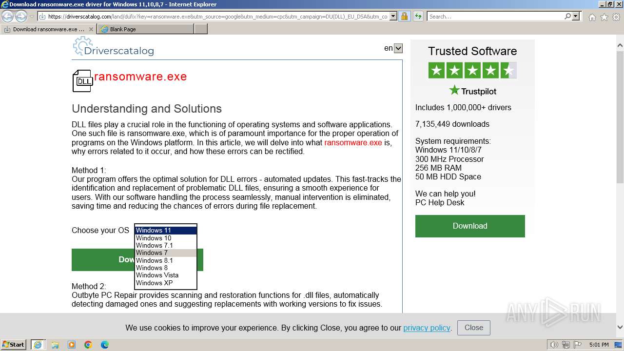Choose Windows 8 in OS list
Image resolution: width=624 pixels, height=351 pixels.
pos(166,268)
